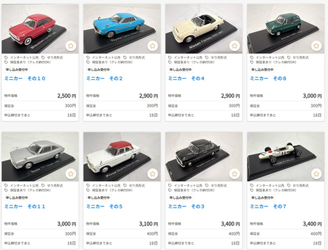Favorite the ミニカー その10 red car listing
This screenshot has width=328, height=250.
71,46
